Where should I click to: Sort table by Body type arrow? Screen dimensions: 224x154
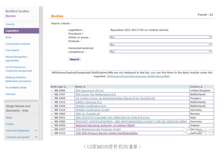coord(65,87)
